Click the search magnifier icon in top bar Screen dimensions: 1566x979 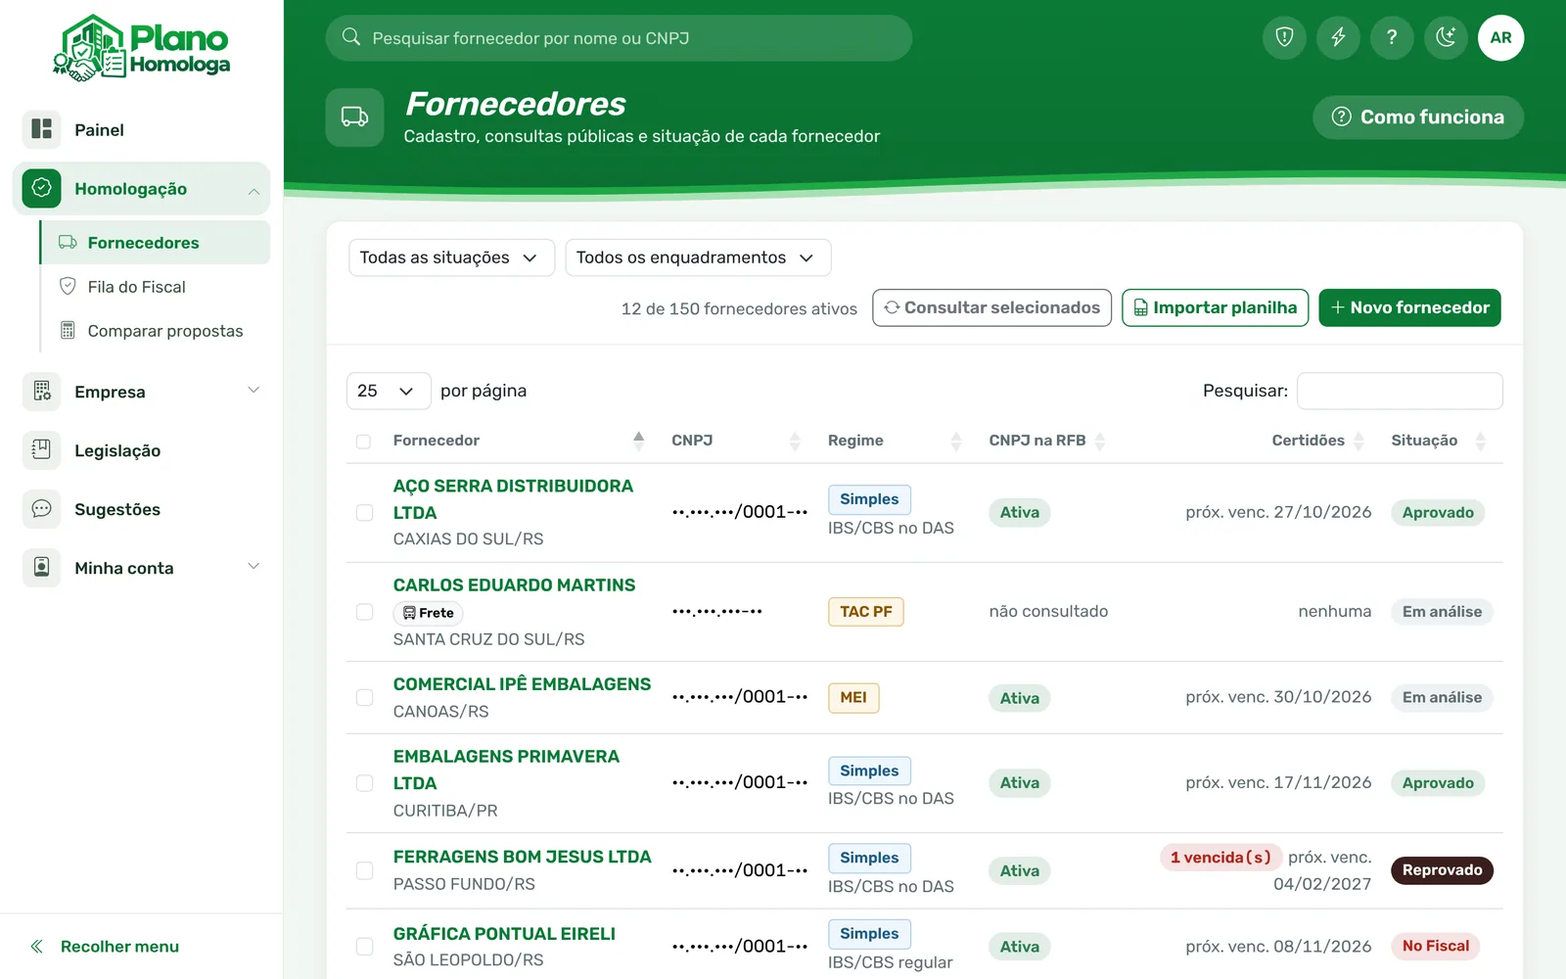click(x=351, y=37)
